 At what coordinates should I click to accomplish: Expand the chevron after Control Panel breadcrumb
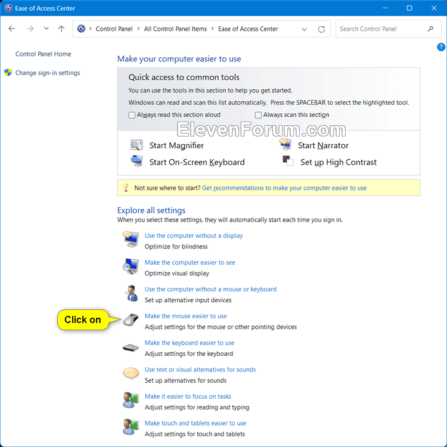click(138, 29)
